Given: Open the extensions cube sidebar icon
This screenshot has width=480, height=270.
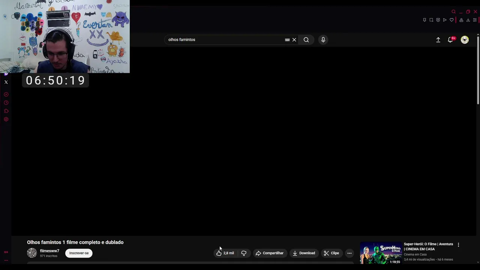Looking at the screenshot, I should (6, 111).
